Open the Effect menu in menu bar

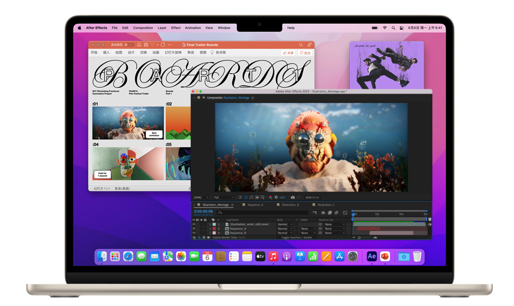176,28
